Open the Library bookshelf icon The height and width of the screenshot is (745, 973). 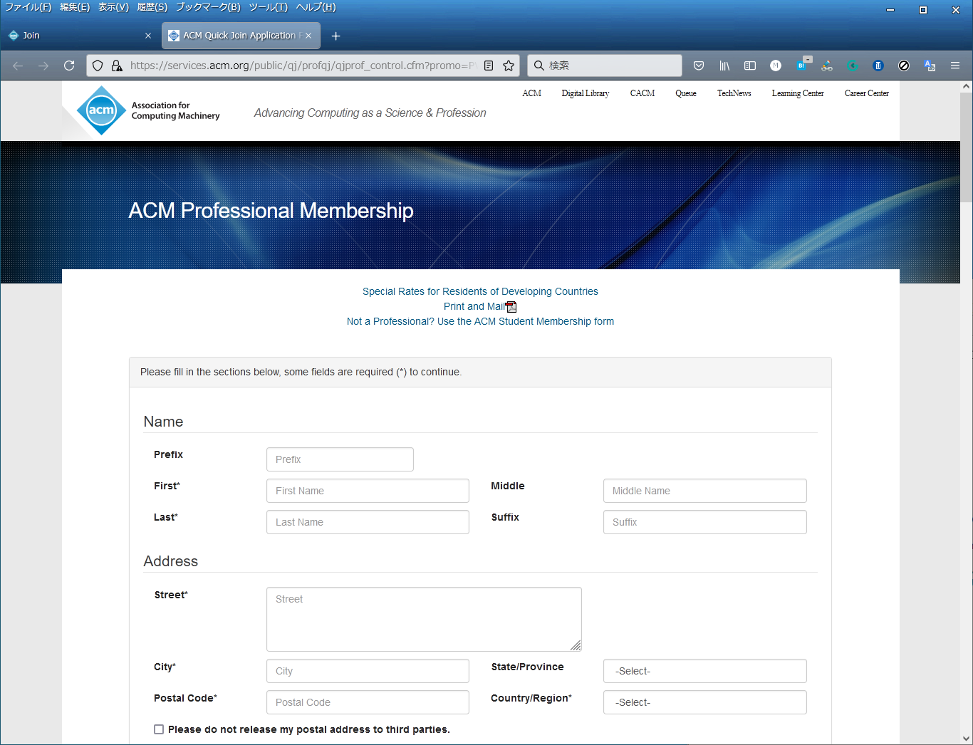click(x=724, y=66)
